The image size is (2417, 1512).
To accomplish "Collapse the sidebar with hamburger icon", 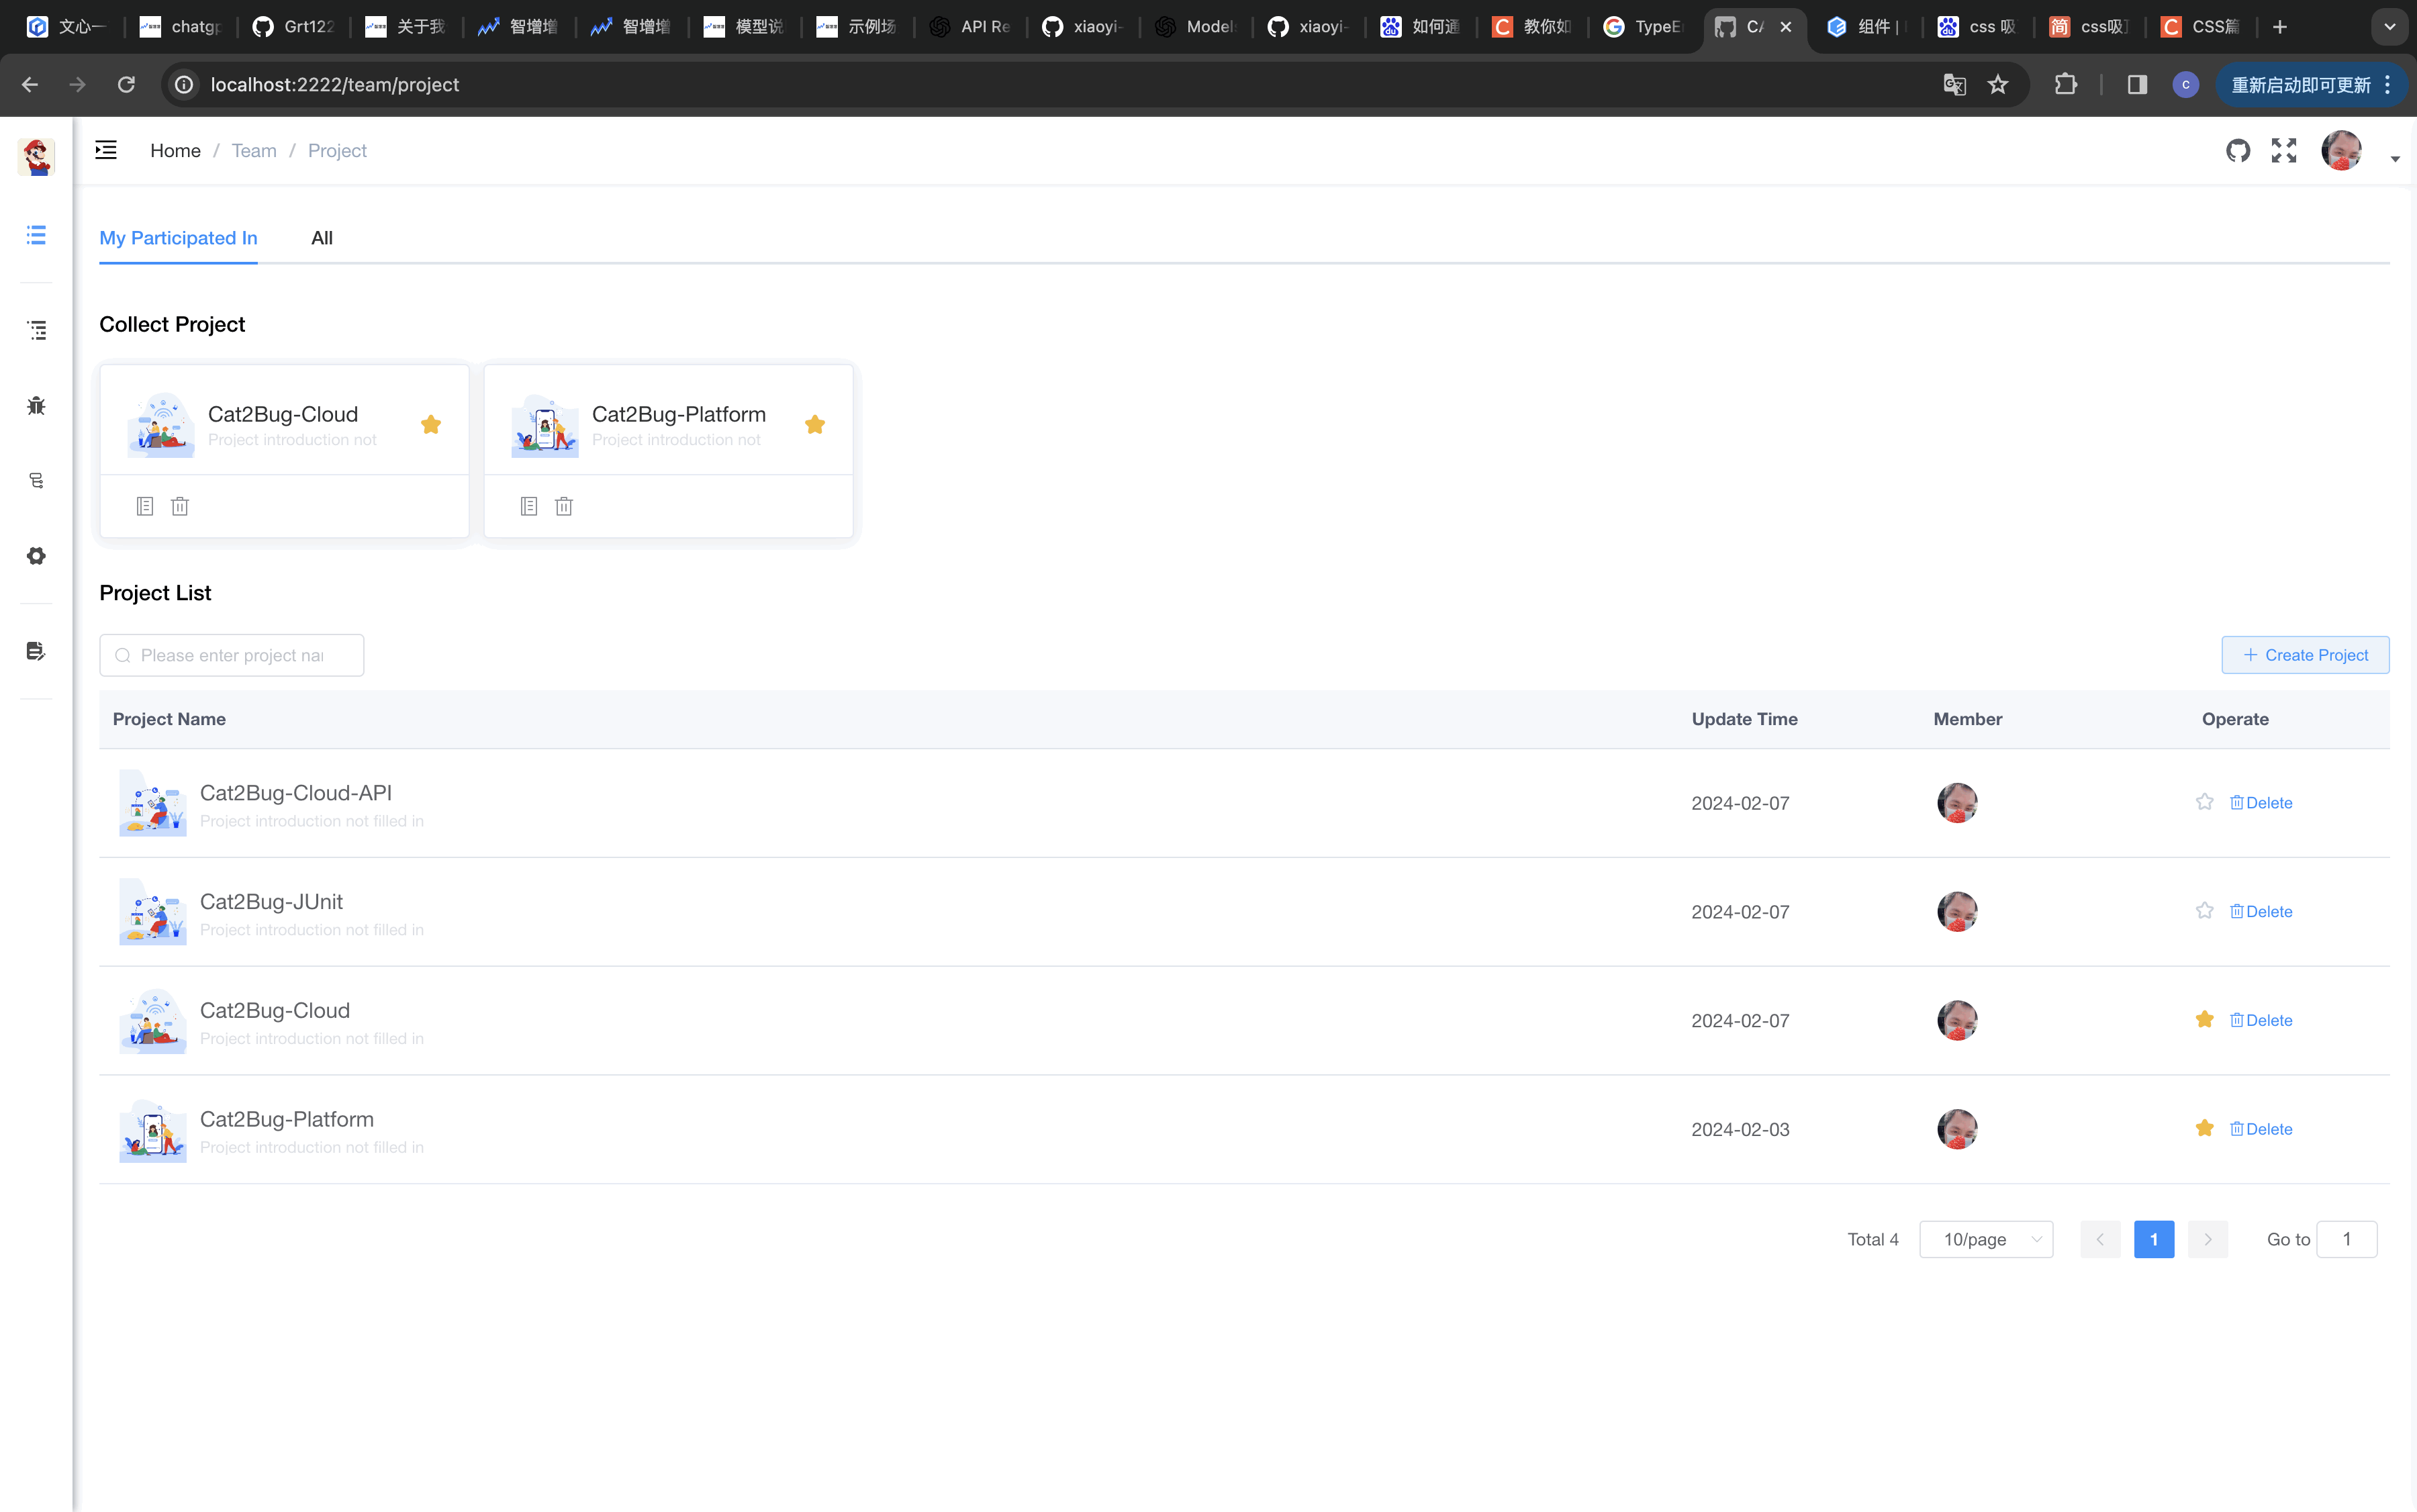I will click(106, 150).
